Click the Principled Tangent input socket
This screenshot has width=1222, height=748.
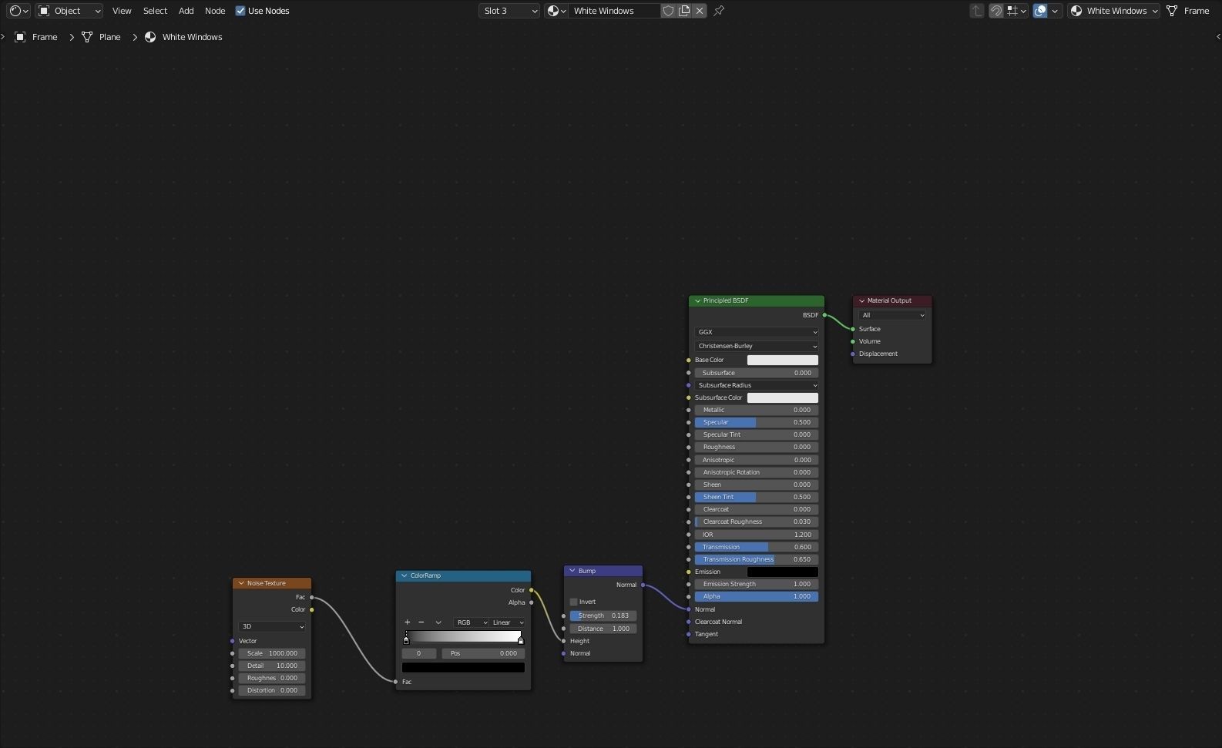[689, 634]
